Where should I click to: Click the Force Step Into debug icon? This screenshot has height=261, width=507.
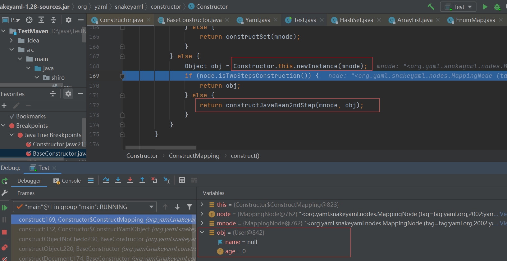(x=130, y=180)
